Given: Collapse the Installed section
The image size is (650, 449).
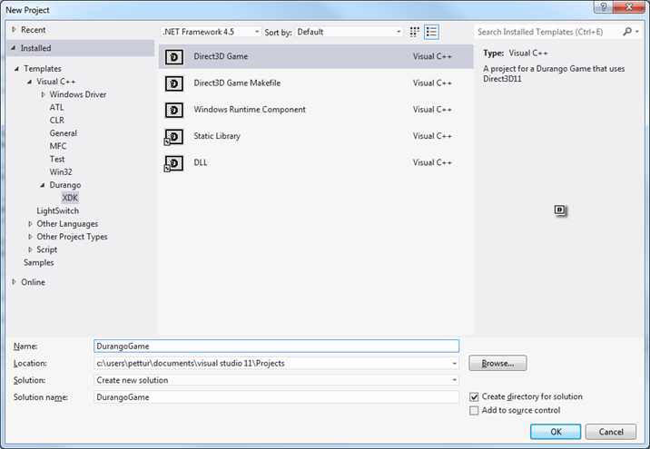Looking at the screenshot, I should [x=14, y=48].
